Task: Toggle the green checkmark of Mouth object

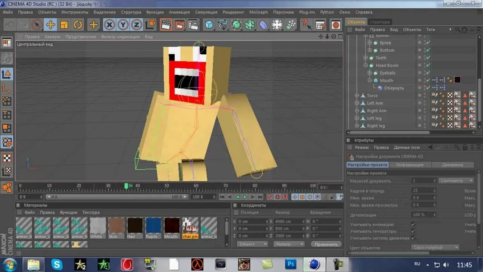Action: (428, 80)
